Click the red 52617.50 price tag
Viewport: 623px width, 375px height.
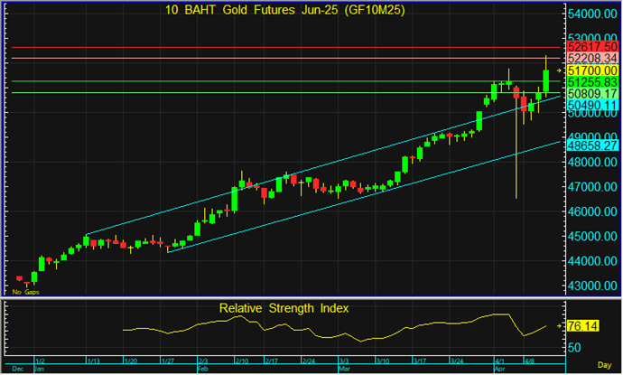click(x=592, y=46)
